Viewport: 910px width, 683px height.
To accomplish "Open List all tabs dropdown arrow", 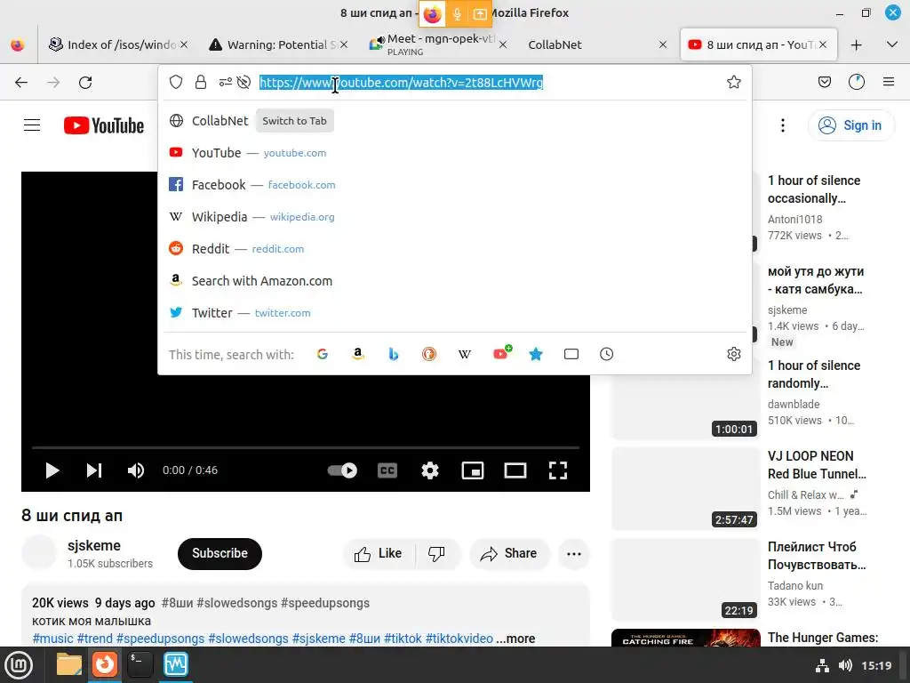I will (x=892, y=44).
